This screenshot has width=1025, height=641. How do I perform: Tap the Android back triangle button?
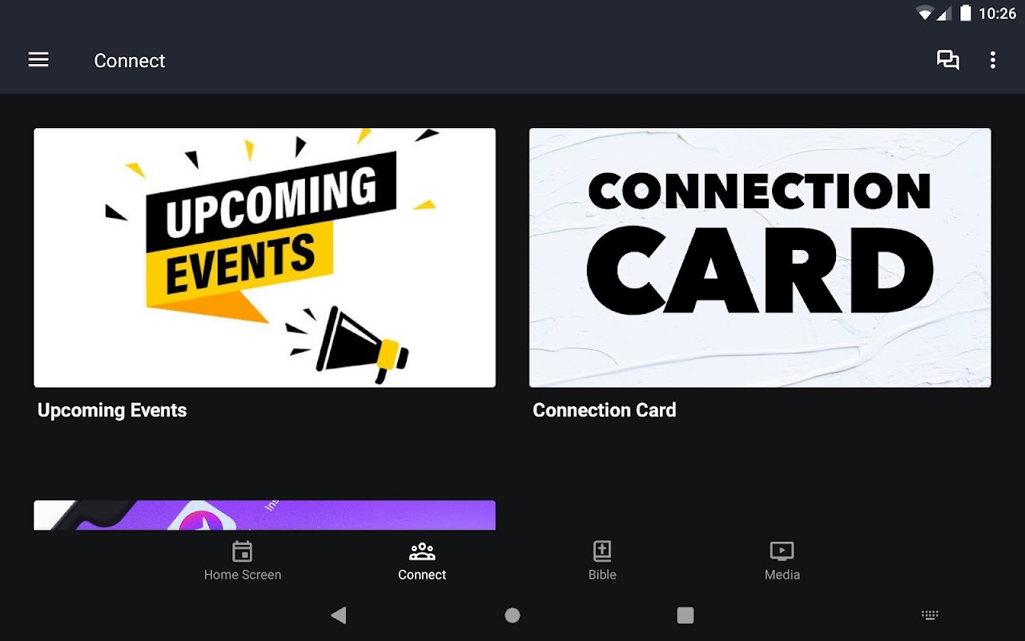[339, 615]
